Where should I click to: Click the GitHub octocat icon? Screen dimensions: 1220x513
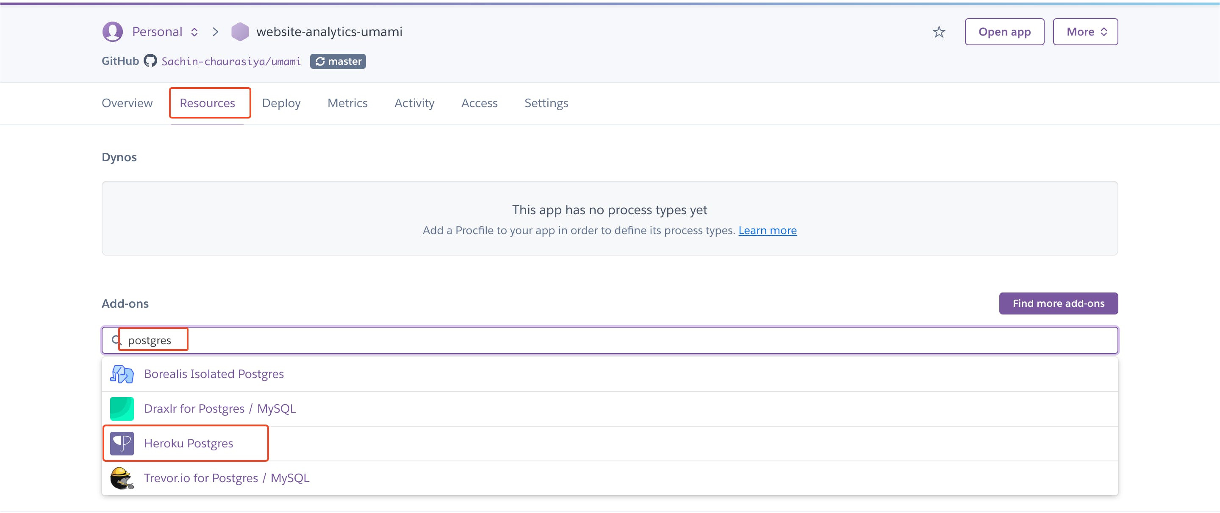point(150,61)
